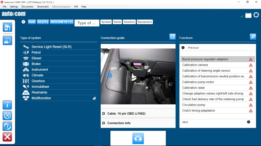Click the 2015 (VIN 10 = F) breadcrumb

click(x=62, y=22)
